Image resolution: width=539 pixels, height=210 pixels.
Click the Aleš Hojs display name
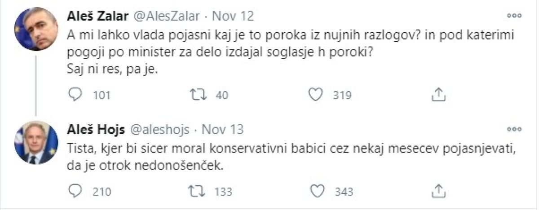click(x=94, y=130)
